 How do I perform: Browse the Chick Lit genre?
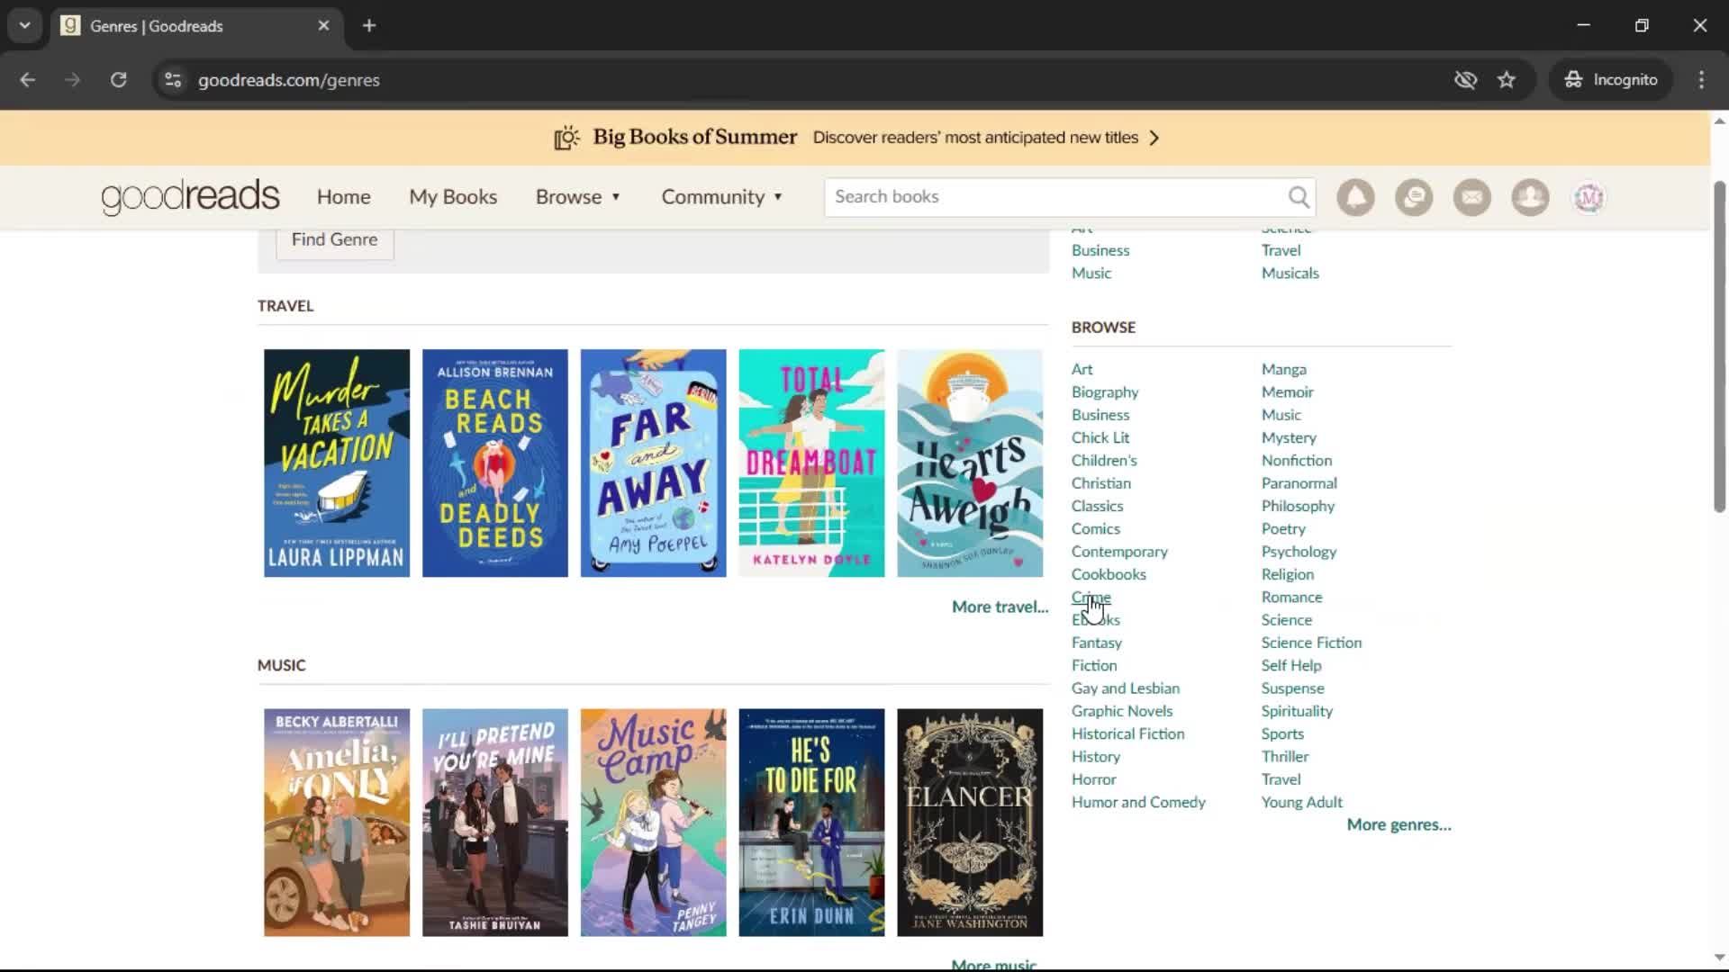pos(1100,438)
